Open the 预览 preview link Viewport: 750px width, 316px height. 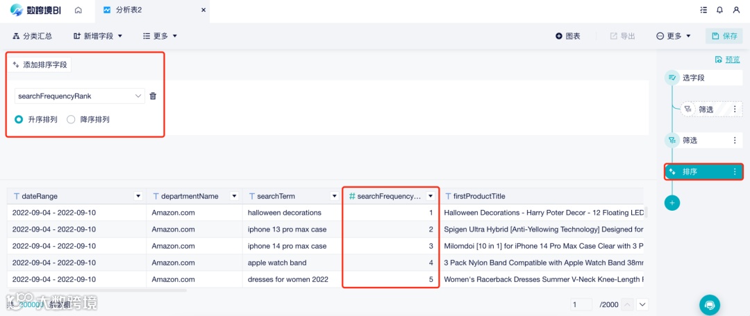(x=727, y=59)
